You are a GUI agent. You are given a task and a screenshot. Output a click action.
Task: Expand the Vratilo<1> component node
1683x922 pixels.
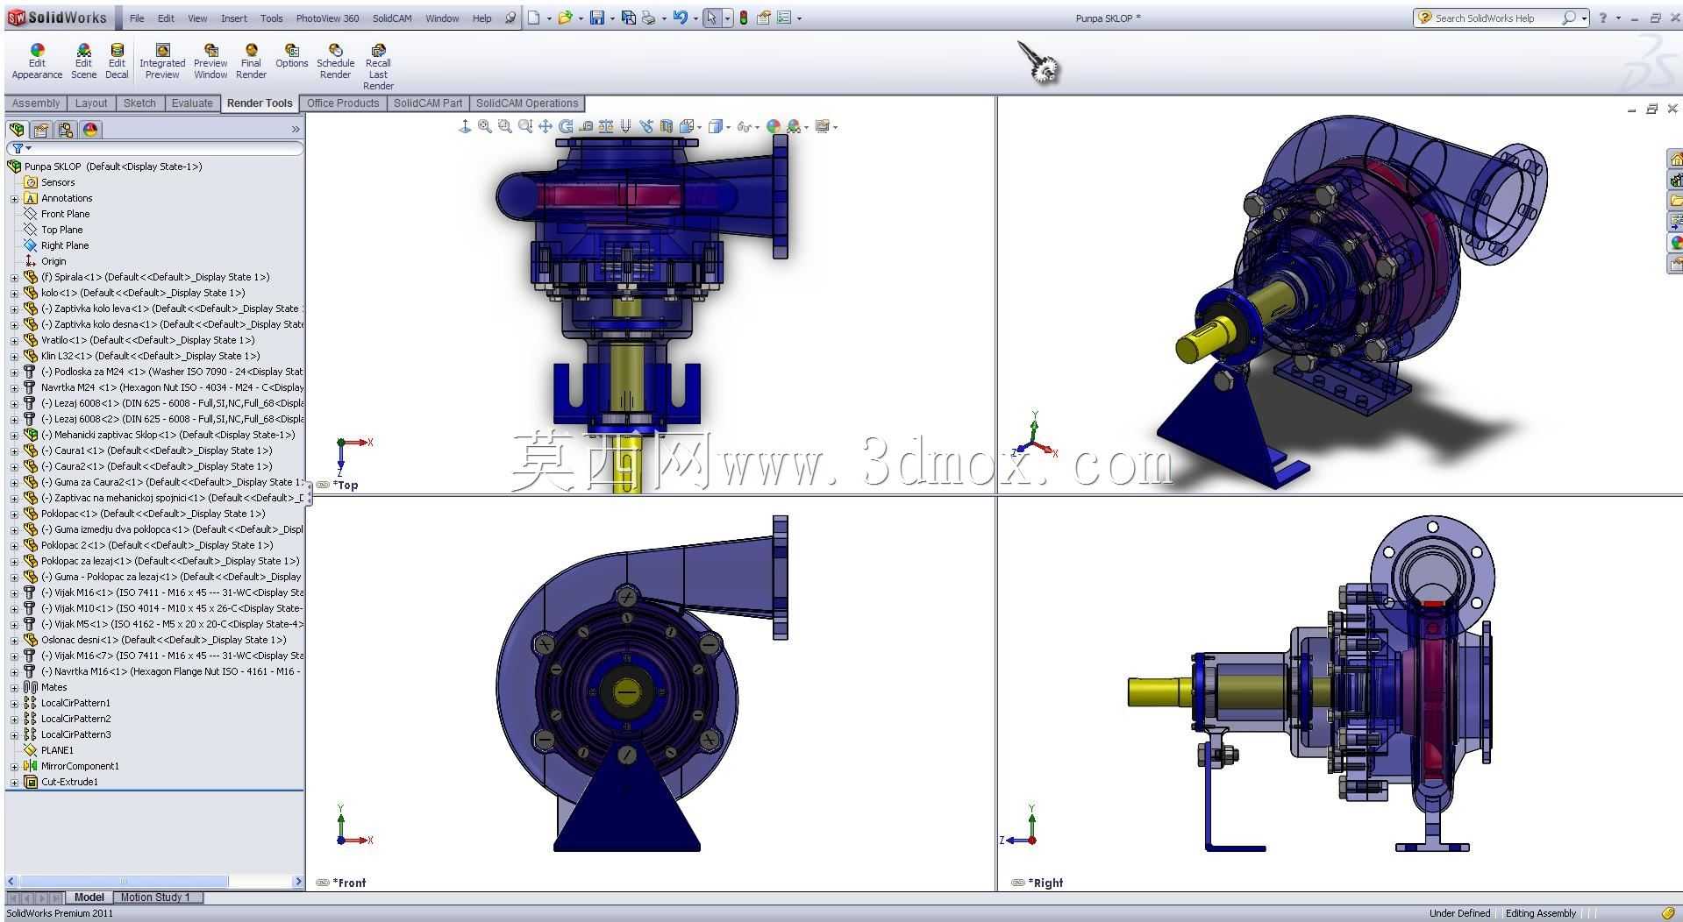pyautogui.click(x=14, y=341)
